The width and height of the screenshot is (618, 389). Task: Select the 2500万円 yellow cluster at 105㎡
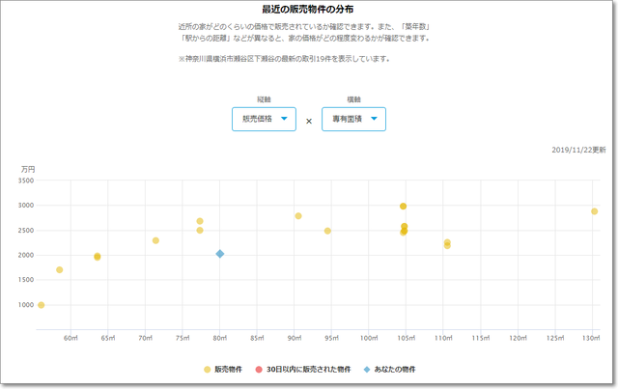pos(404,229)
